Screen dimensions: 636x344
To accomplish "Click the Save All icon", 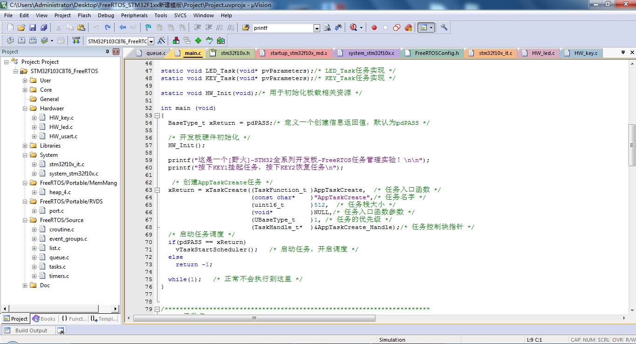I will coord(43,27).
